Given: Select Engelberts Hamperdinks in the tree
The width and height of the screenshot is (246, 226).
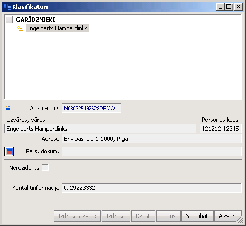Looking at the screenshot, I should tap(57, 28).
